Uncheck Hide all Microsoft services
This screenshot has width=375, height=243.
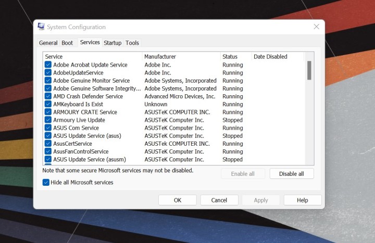(x=46, y=183)
